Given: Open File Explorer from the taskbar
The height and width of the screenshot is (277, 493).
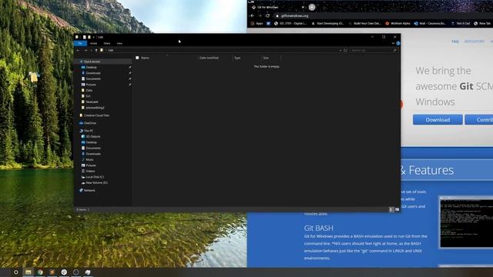Looking at the screenshot, I should [x=29, y=272].
